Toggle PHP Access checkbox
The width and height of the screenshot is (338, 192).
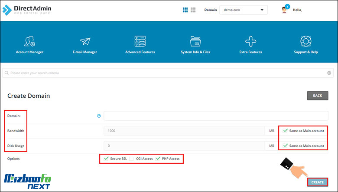click(x=158, y=159)
